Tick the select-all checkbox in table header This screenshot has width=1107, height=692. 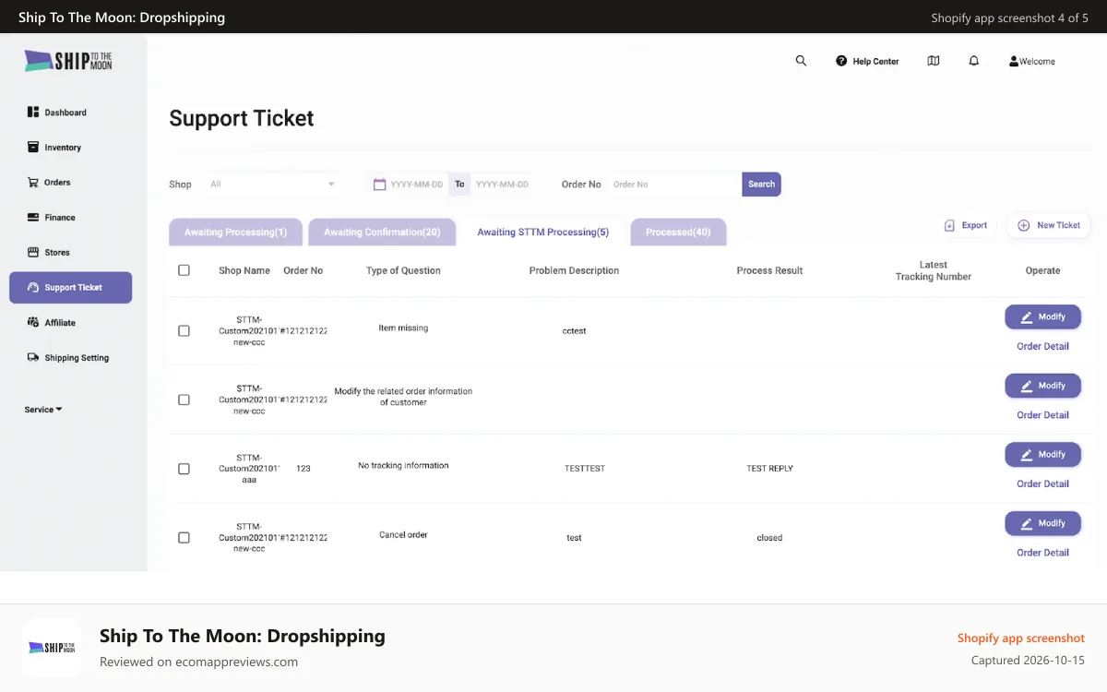pyautogui.click(x=184, y=270)
